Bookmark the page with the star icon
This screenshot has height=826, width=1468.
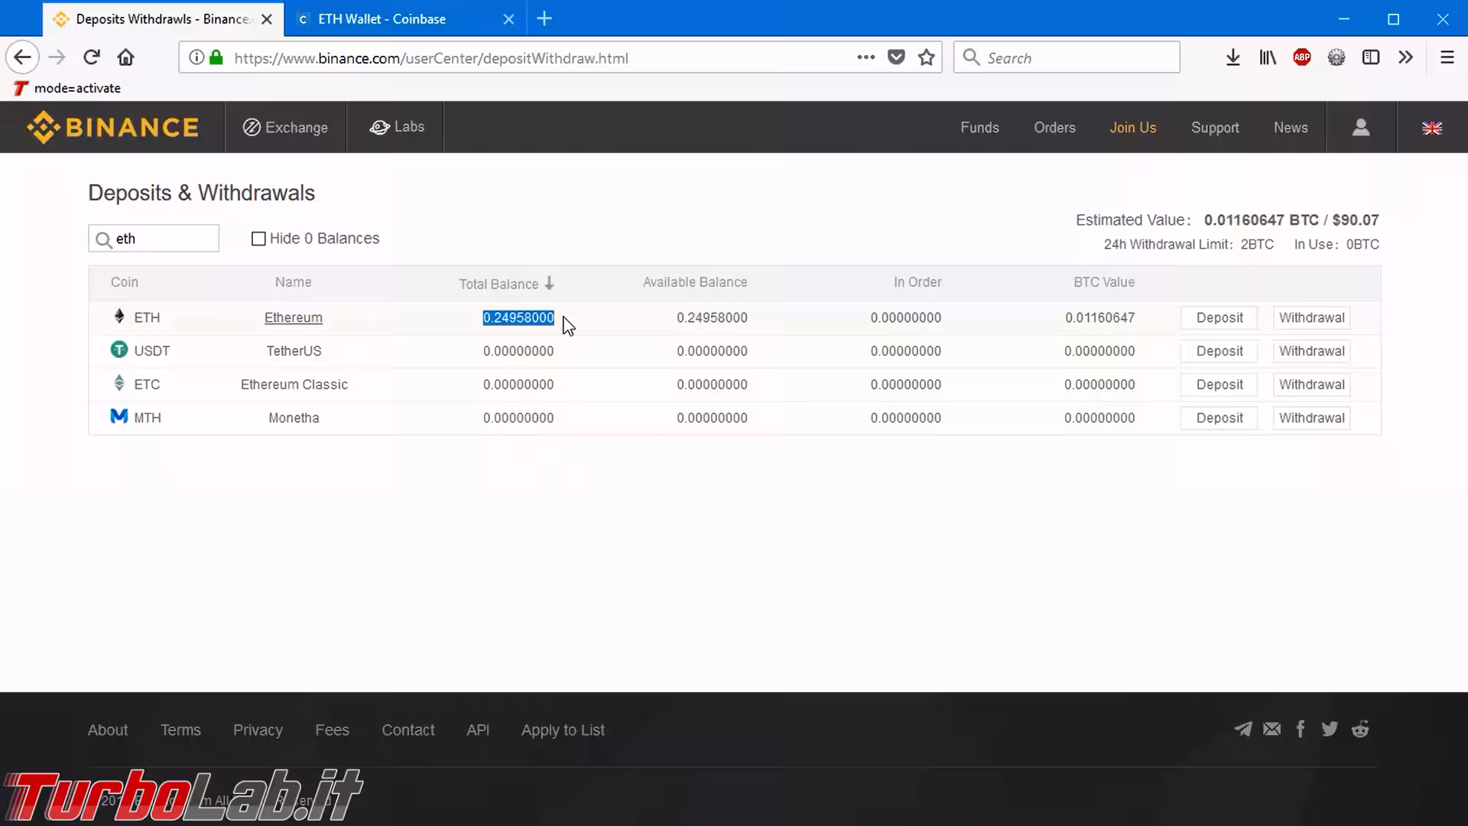point(926,57)
